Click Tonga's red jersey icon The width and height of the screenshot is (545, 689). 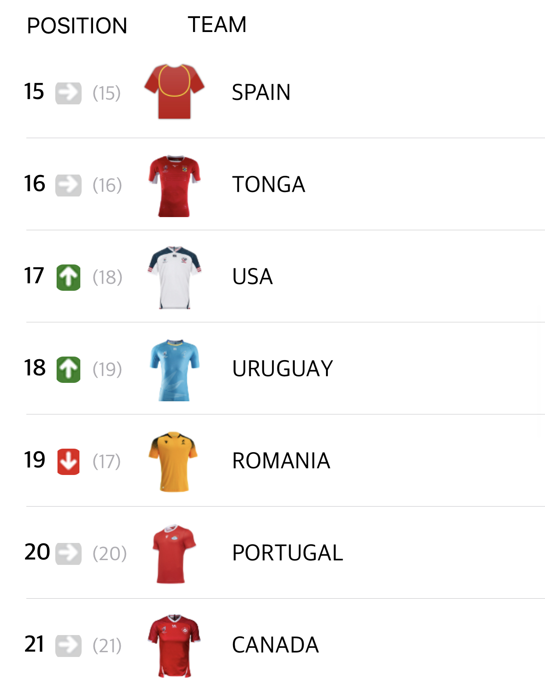coord(174,186)
